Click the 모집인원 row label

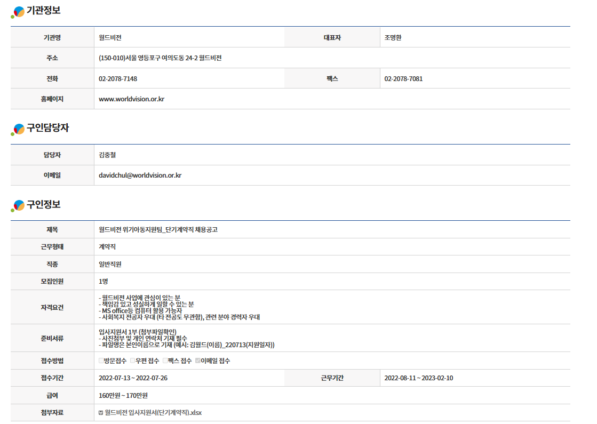point(52,281)
